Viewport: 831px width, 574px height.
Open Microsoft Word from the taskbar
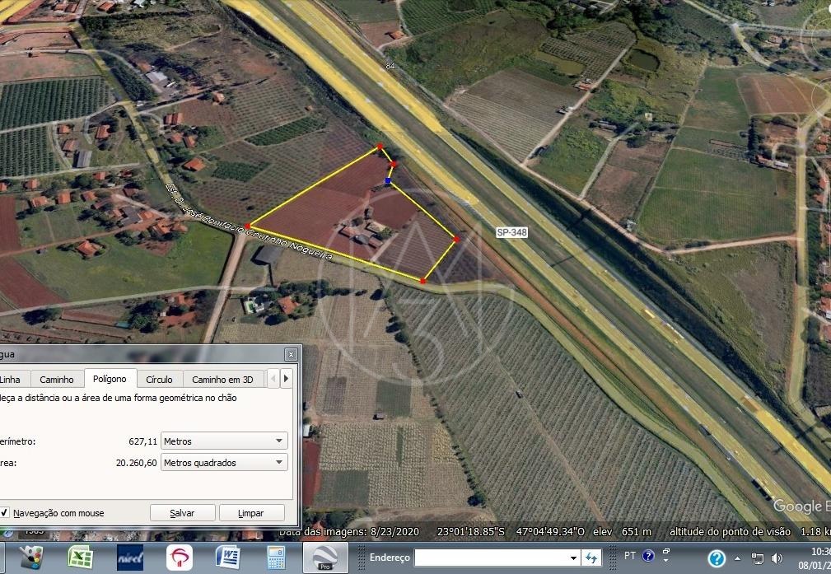click(227, 558)
